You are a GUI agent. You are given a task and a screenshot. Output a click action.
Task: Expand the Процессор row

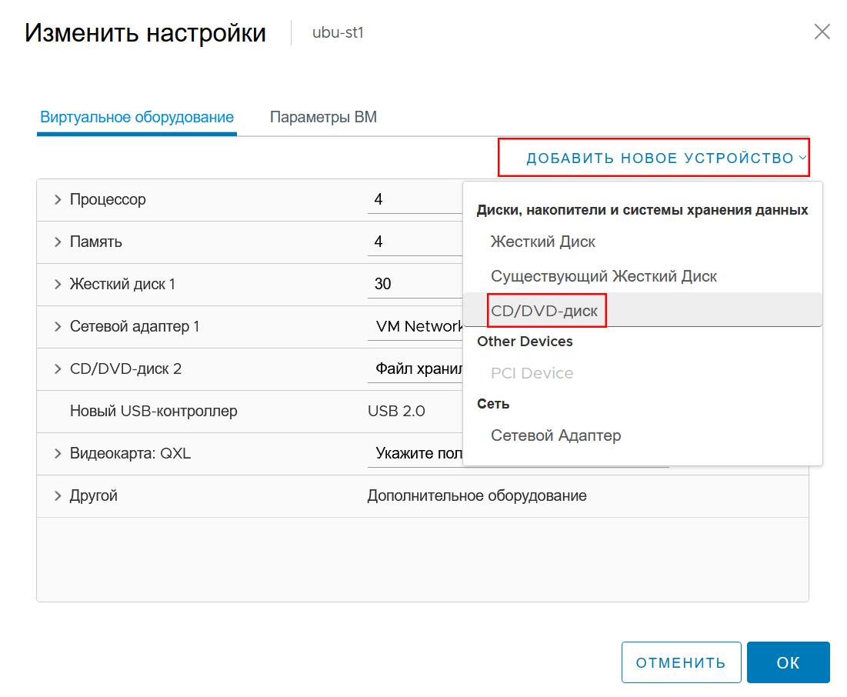(58, 200)
